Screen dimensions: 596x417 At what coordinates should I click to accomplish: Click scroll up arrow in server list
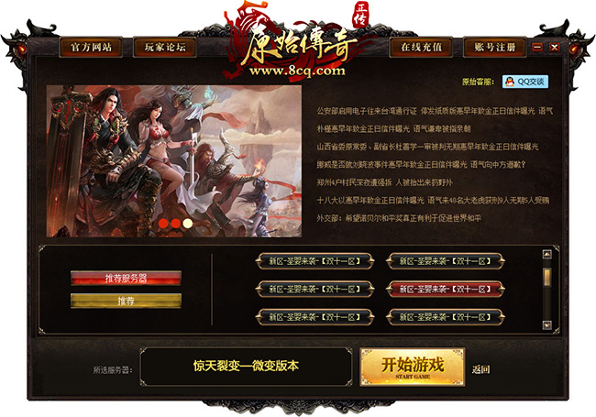click(x=547, y=254)
